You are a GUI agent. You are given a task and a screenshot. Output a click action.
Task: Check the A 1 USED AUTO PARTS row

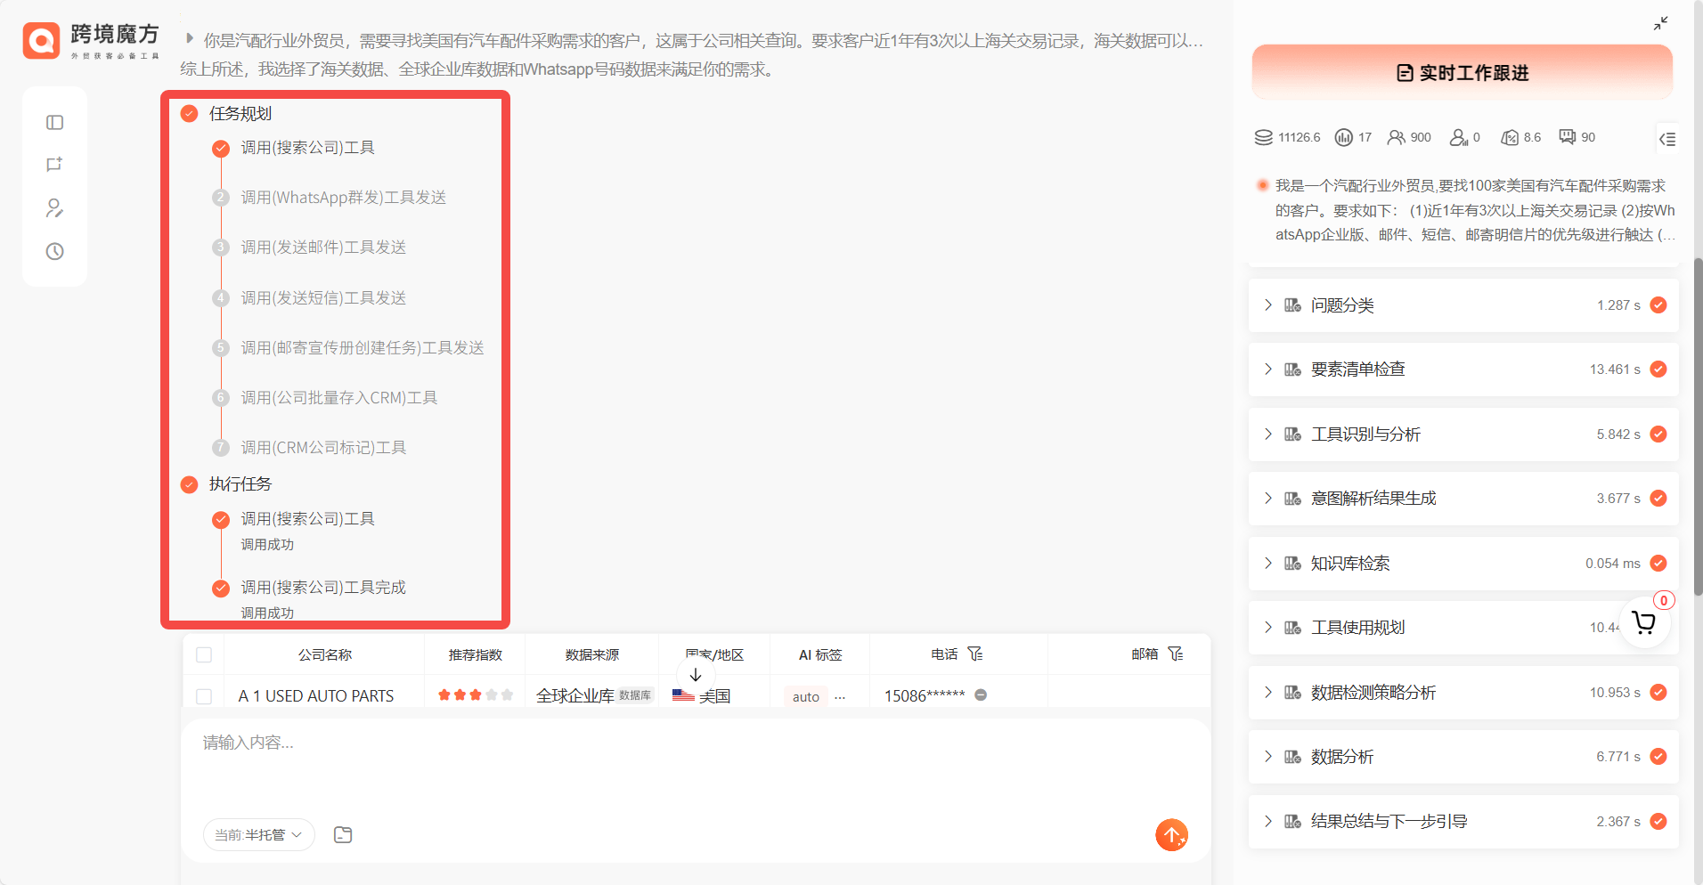[x=204, y=696]
